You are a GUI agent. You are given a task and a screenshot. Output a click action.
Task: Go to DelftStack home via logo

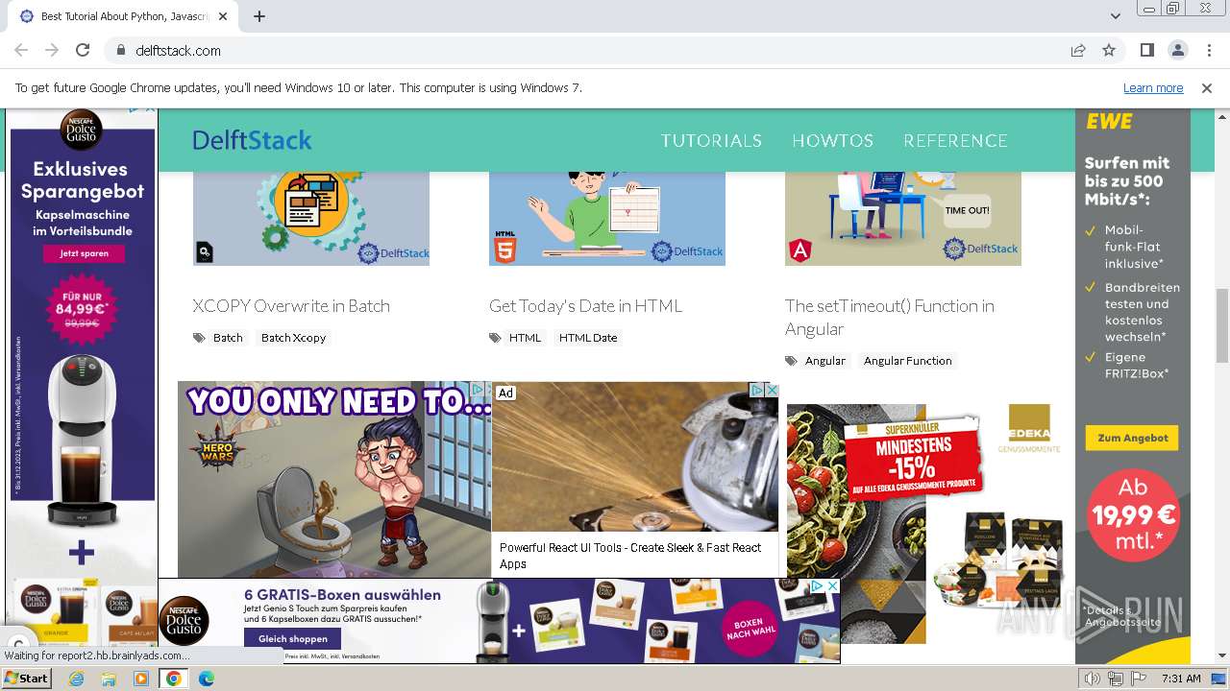tap(252, 140)
